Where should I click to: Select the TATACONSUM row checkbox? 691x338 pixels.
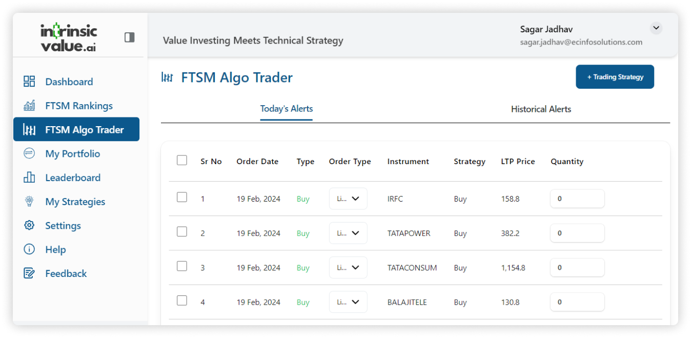[x=182, y=266]
